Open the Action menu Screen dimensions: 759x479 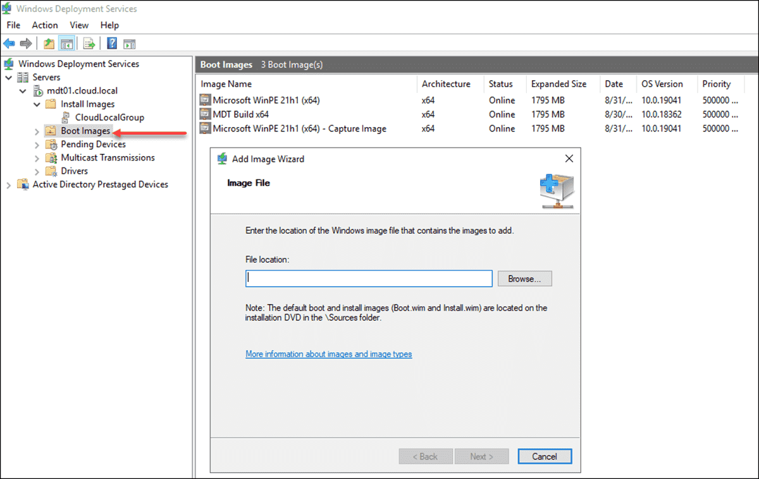point(45,25)
